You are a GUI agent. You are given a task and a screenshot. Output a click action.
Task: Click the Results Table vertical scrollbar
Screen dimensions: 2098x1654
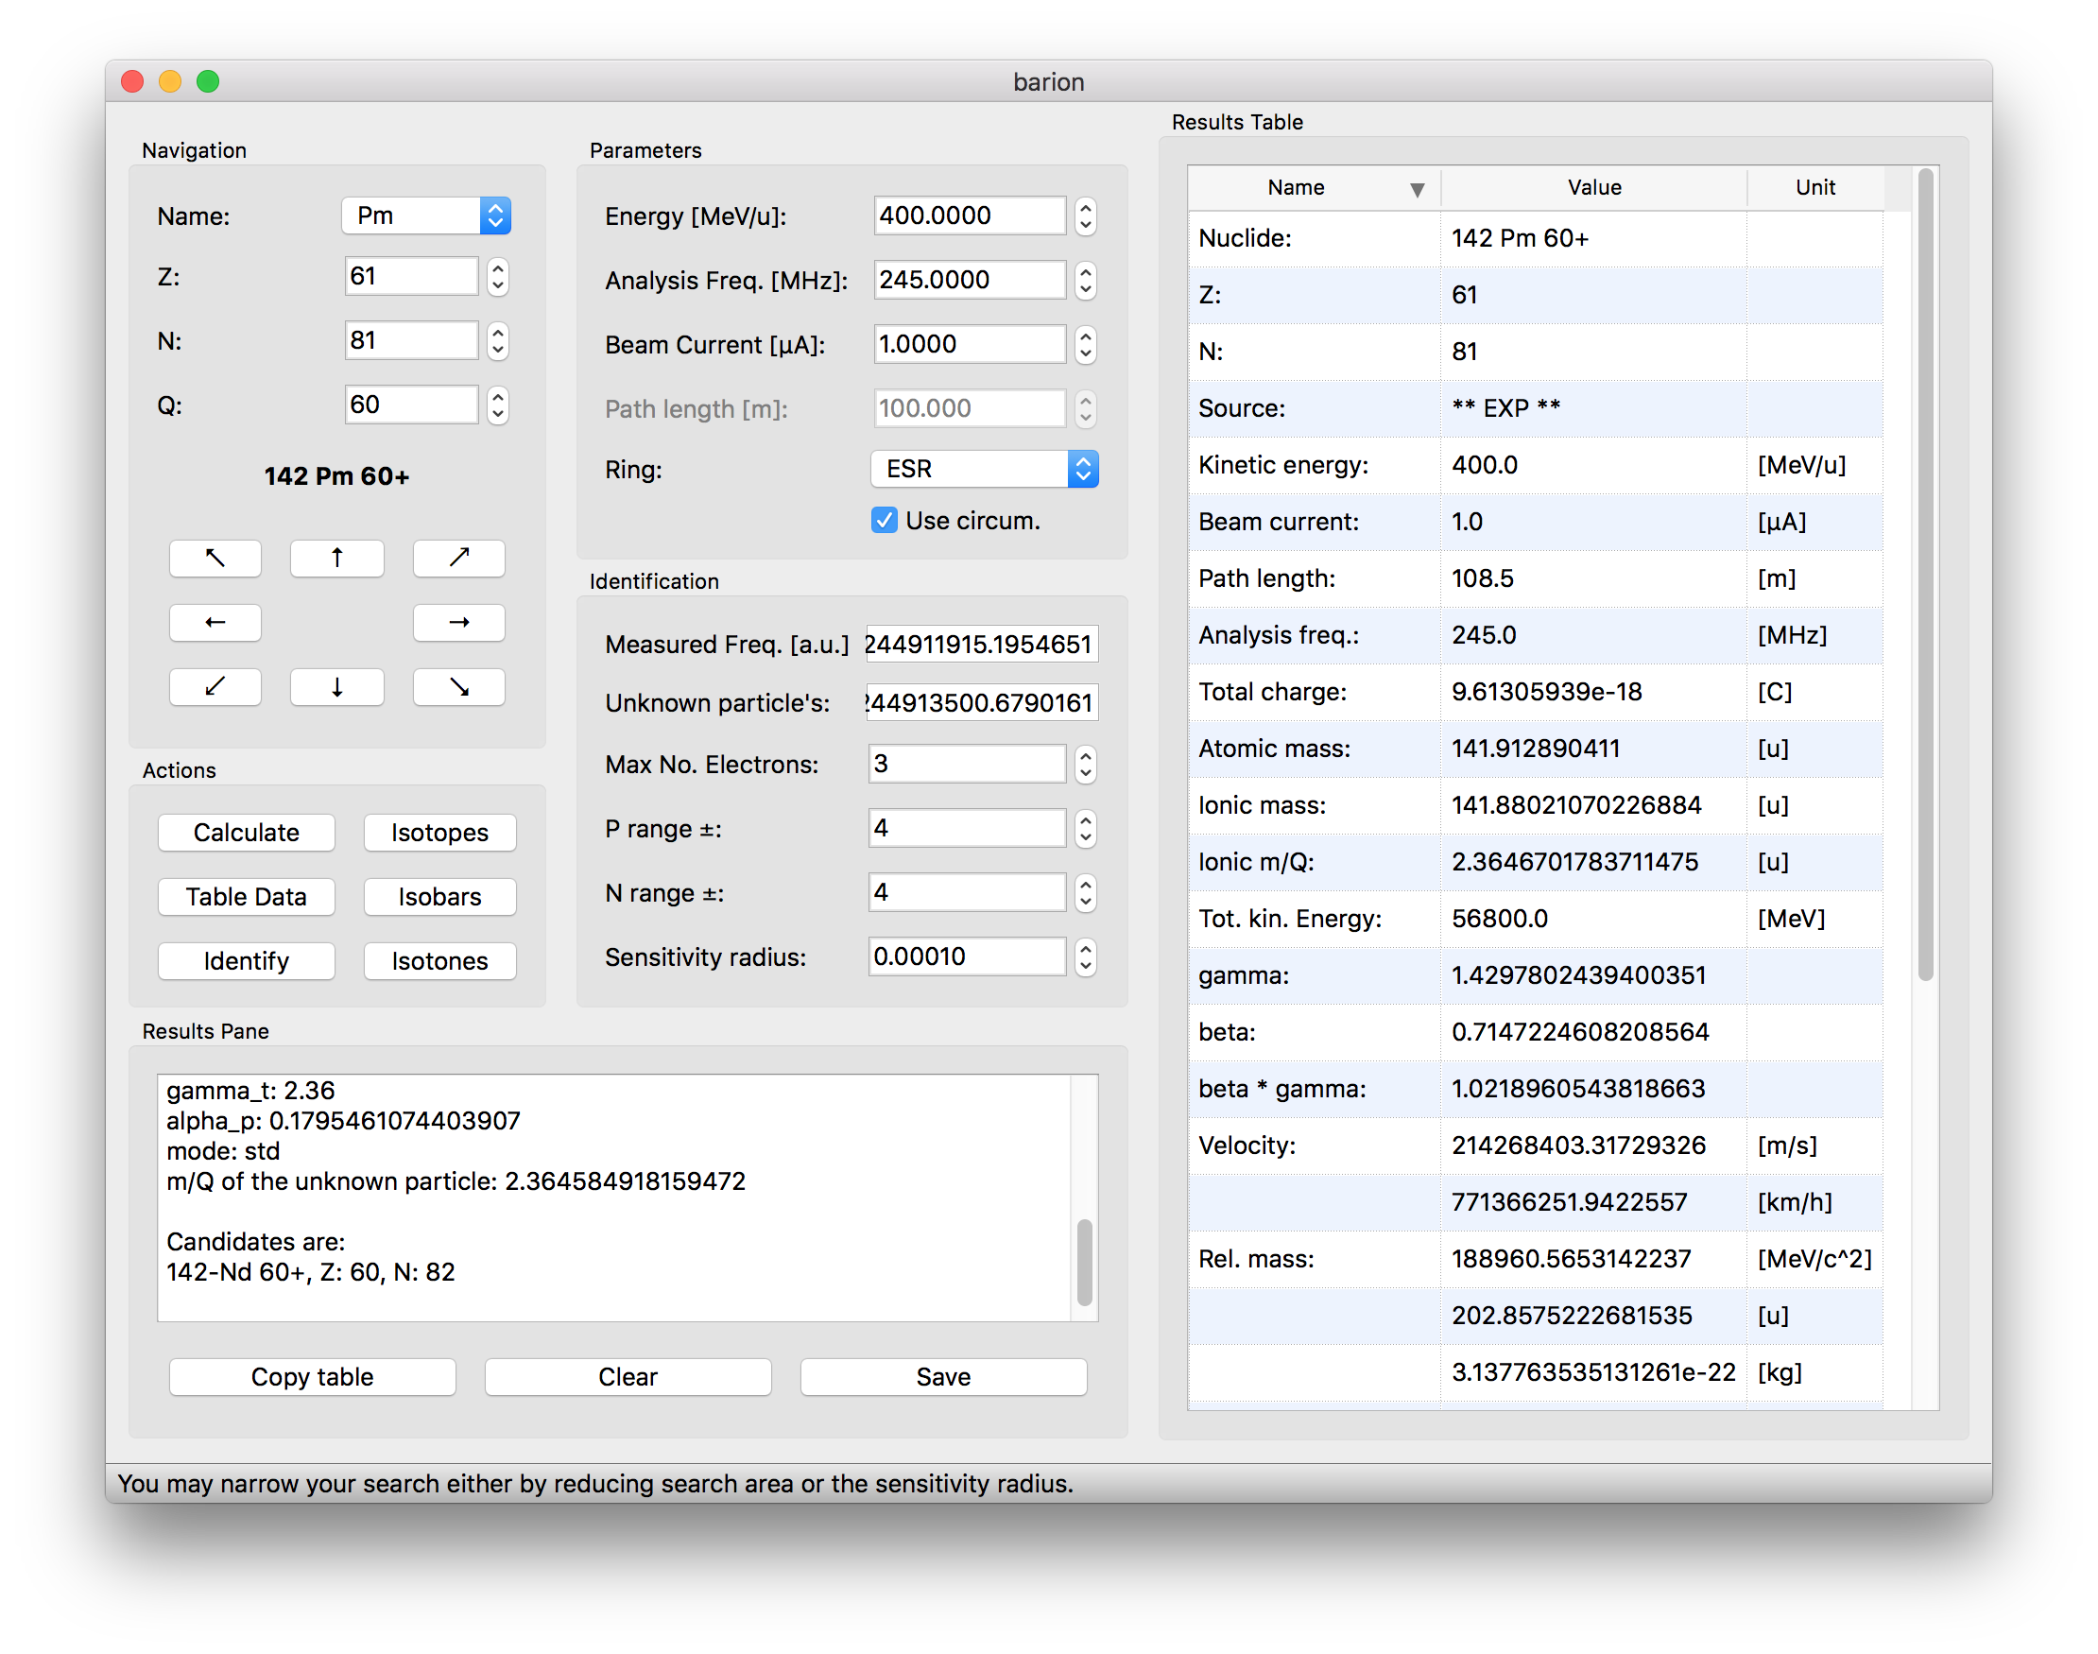coord(1925,576)
